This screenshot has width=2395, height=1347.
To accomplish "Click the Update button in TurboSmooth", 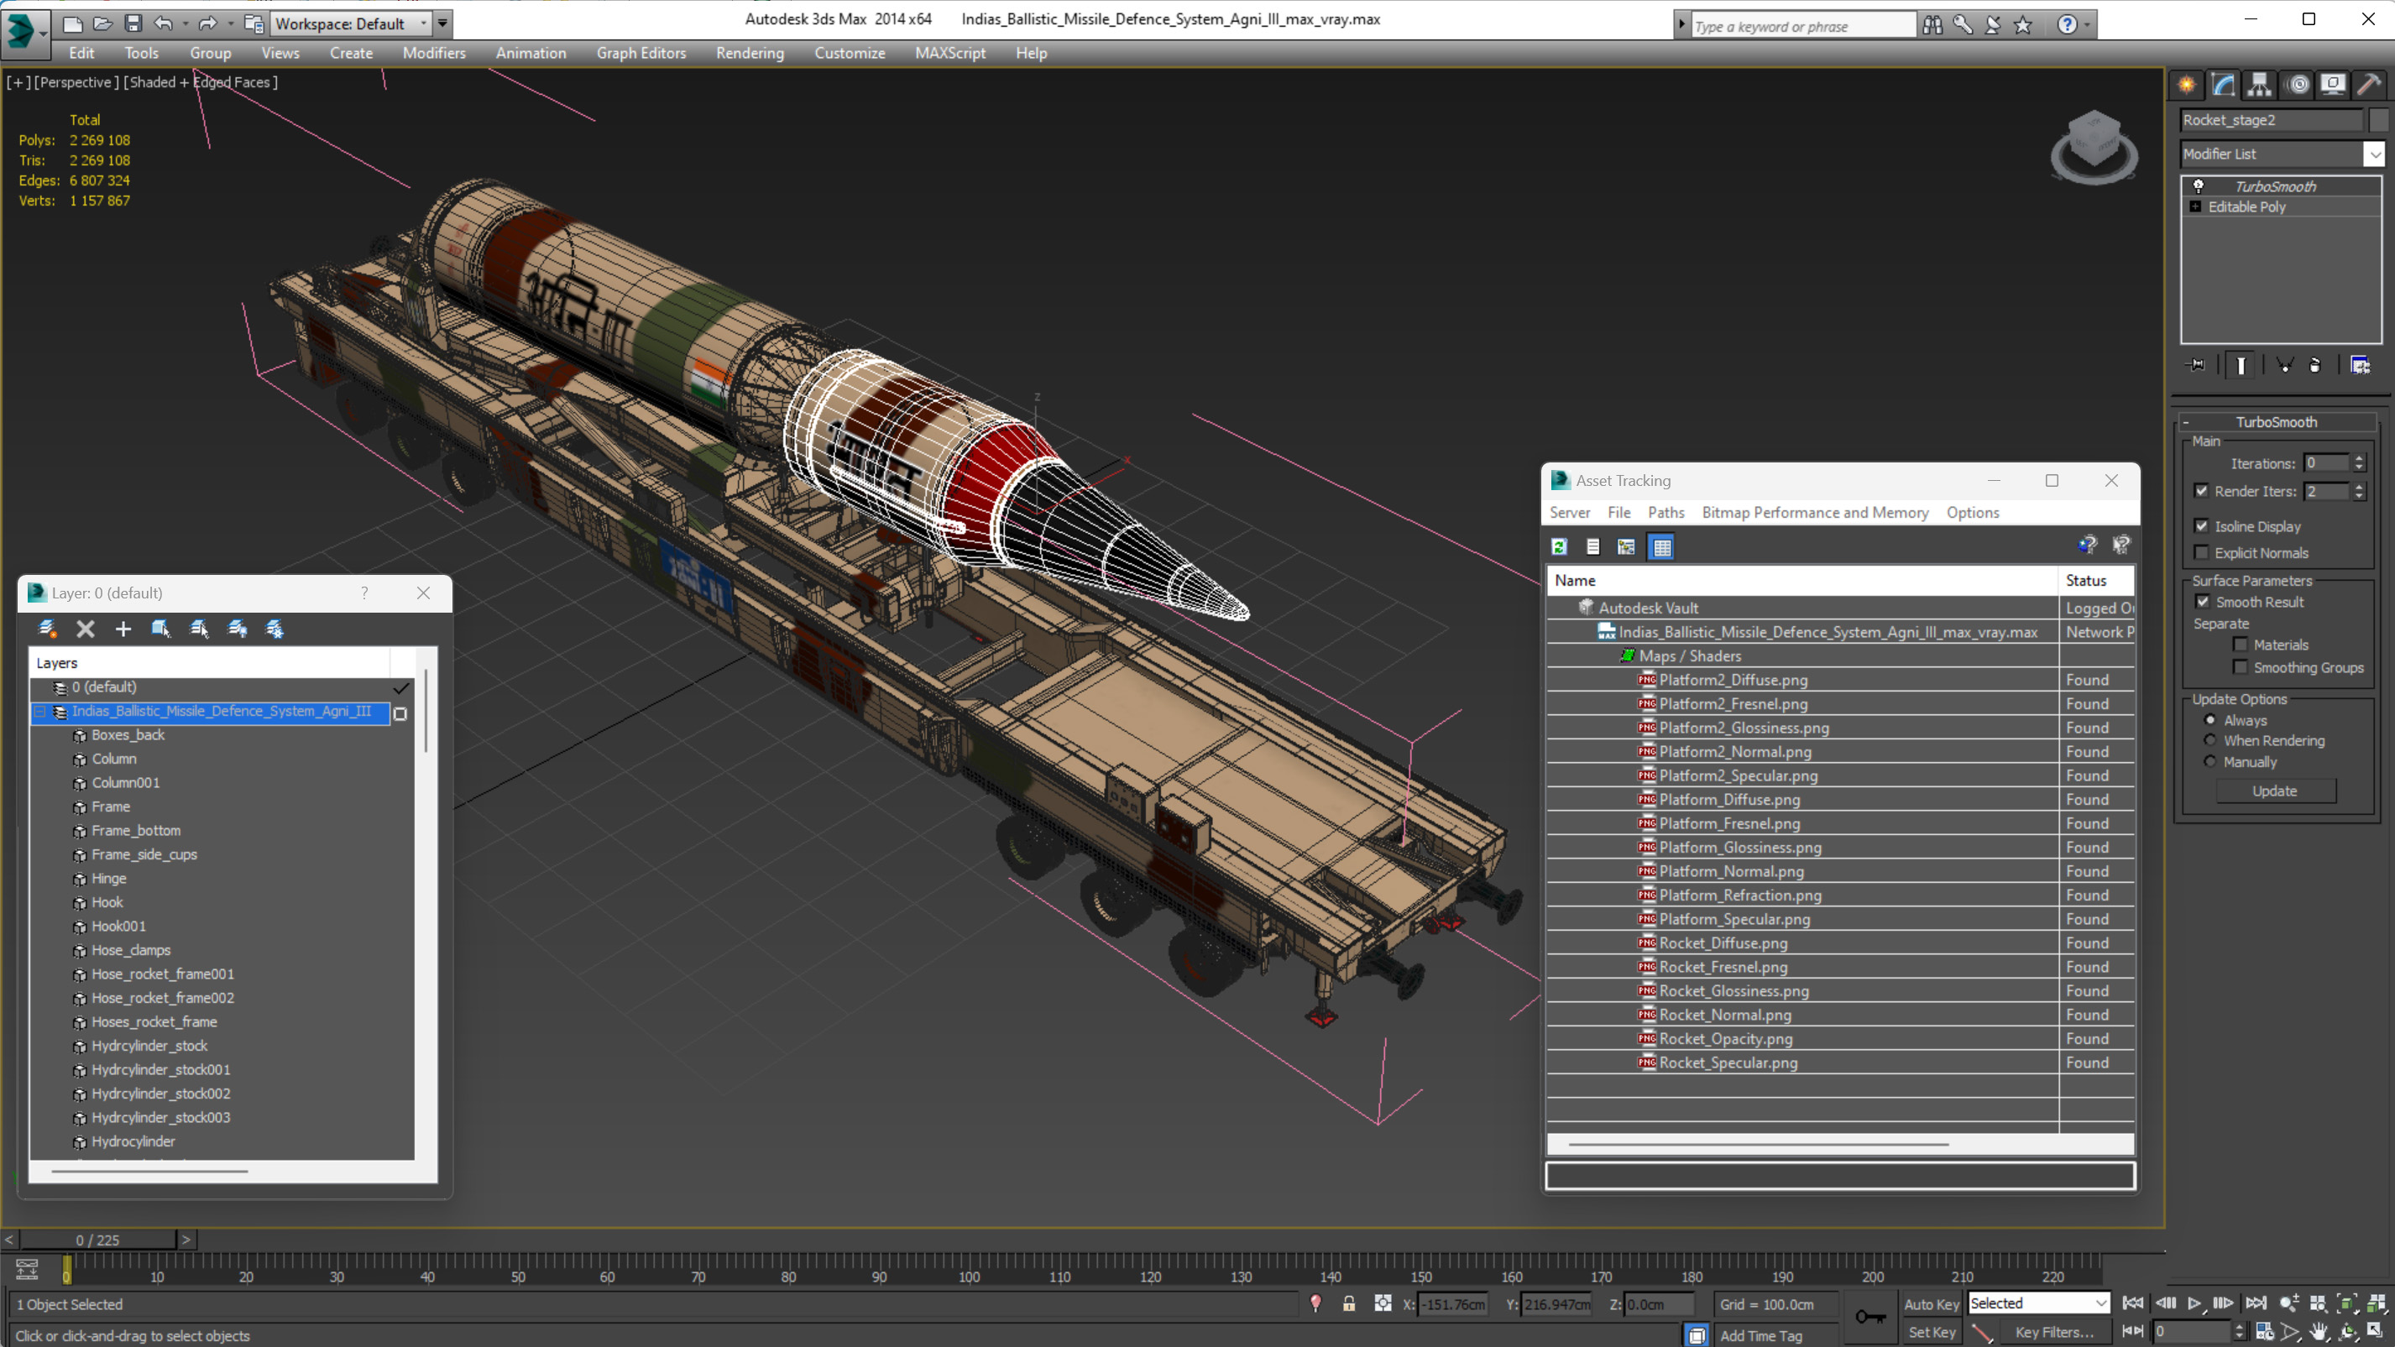I will click(x=2275, y=791).
